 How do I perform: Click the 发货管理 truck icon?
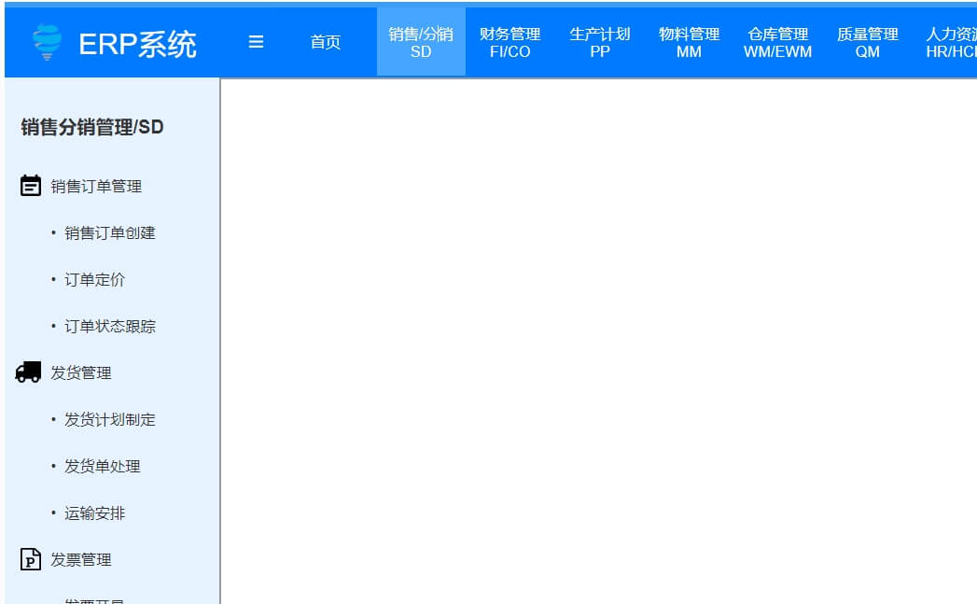28,372
